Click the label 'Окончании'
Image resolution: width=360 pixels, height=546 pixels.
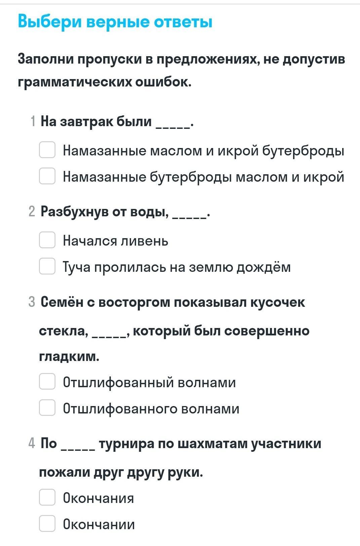pyautogui.click(x=99, y=524)
